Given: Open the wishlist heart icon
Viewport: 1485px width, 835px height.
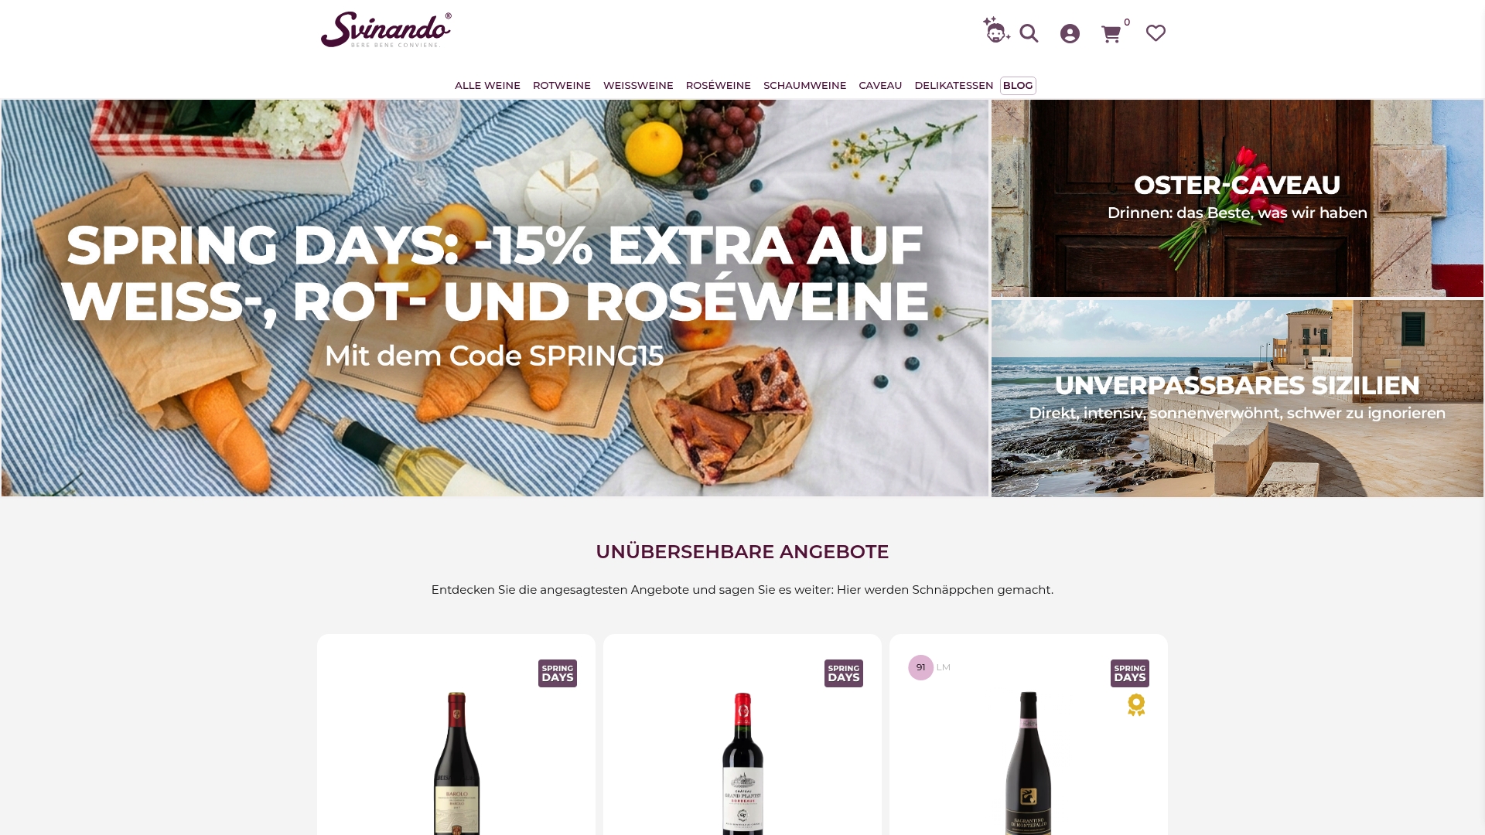Looking at the screenshot, I should 1156,33.
